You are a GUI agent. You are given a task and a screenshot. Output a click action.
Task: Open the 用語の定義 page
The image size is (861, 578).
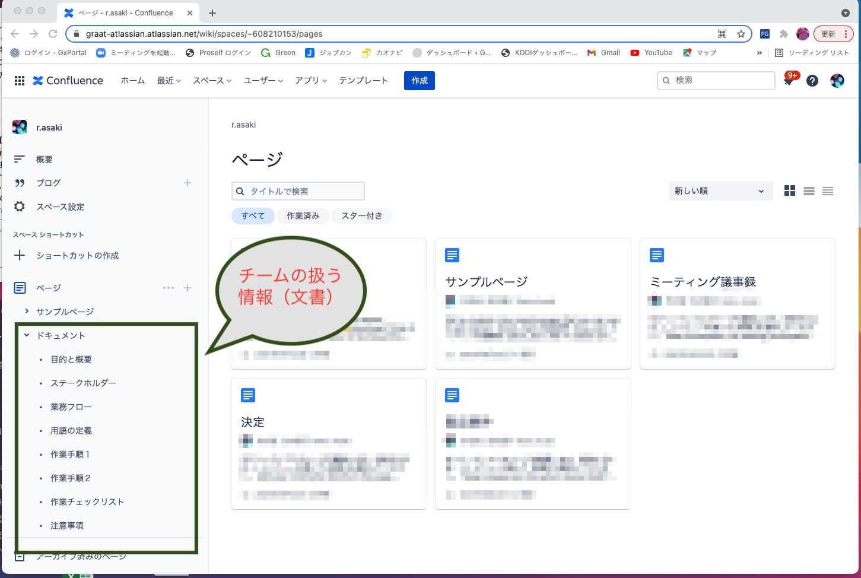[x=71, y=430]
